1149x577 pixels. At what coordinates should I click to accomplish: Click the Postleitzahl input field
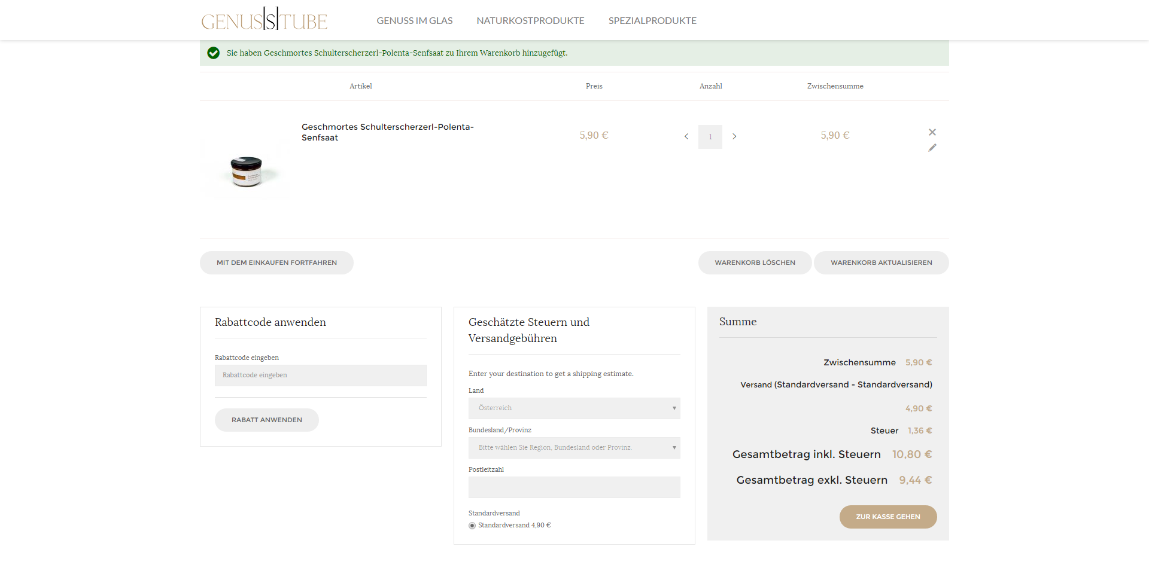click(574, 487)
